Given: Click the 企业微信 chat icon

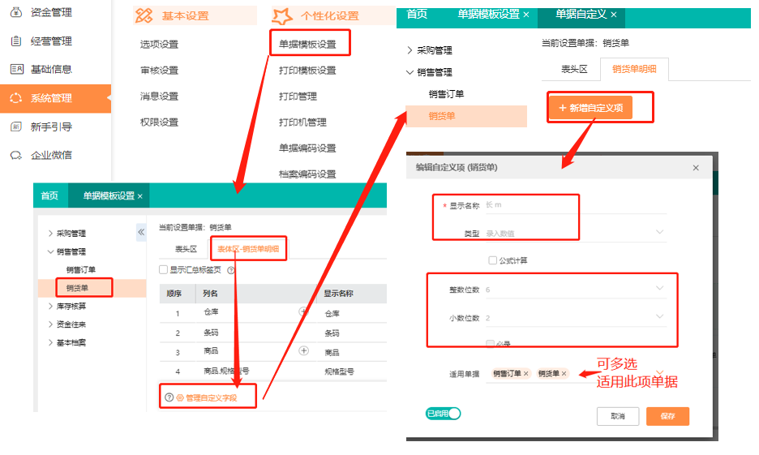Looking at the screenshot, I should point(16,156).
